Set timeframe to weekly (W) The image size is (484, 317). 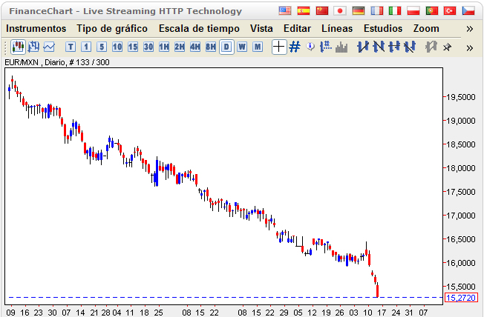pyautogui.click(x=242, y=47)
